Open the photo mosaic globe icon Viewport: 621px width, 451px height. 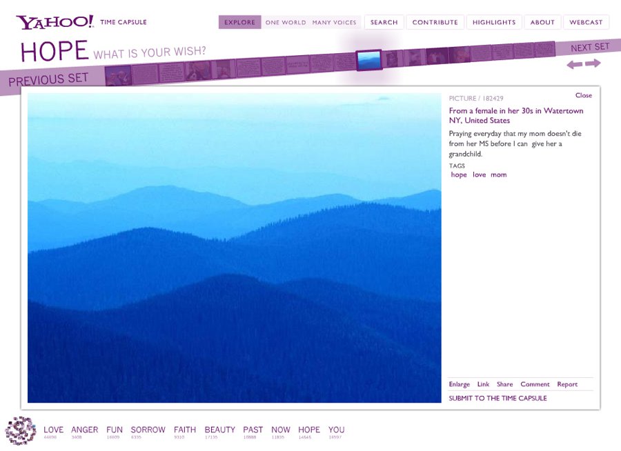(x=21, y=430)
